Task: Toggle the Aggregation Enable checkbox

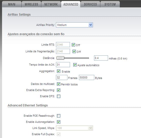Action: point(58,71)
